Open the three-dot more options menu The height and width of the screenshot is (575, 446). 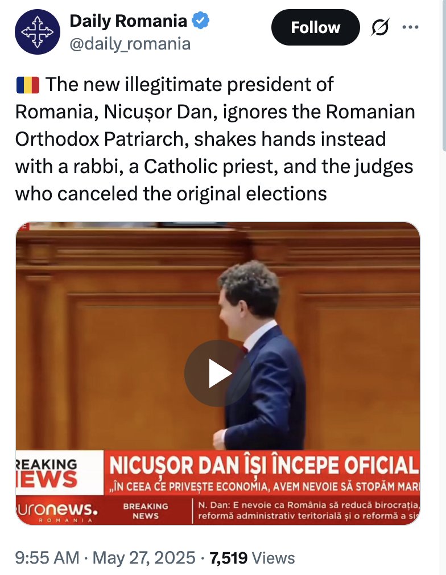[410, 27]
